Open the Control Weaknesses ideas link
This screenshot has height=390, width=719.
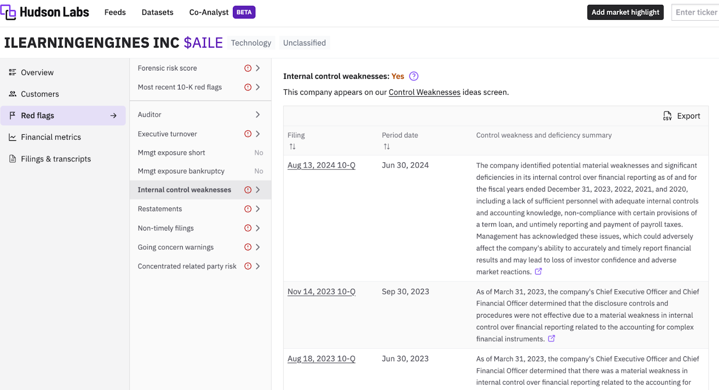(x=424, y=92)
